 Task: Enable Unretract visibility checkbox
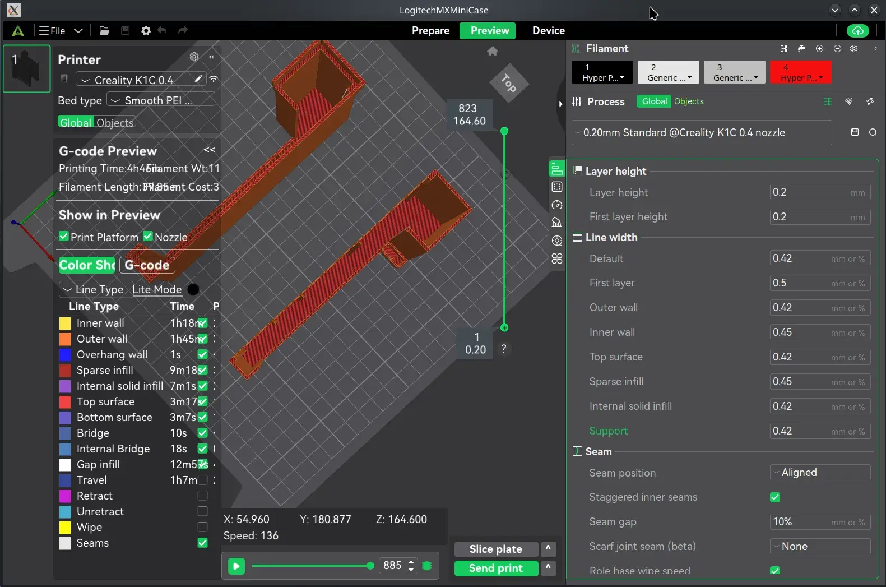(203, 511)
